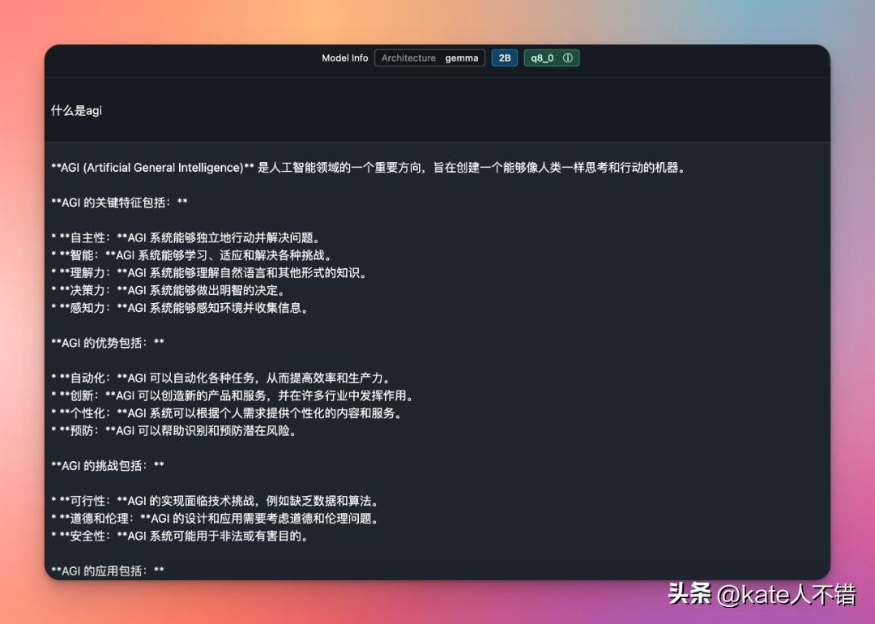
Task: Click the user prompt "什么是agi"
Action: point(76,110)
